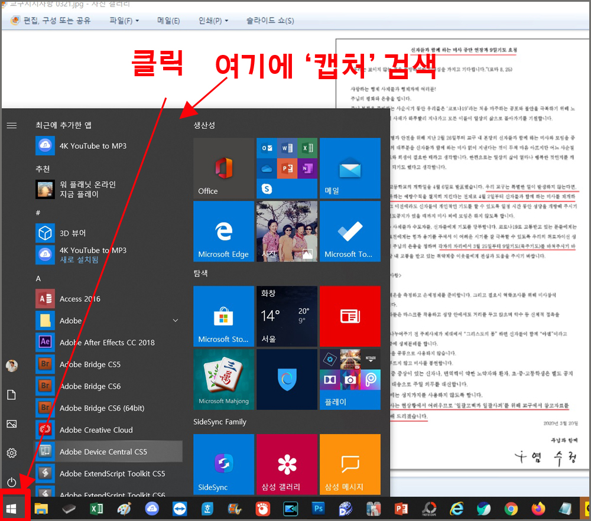The image size is (591, 521).
Task: Open the Office tile
Action: 224,168
